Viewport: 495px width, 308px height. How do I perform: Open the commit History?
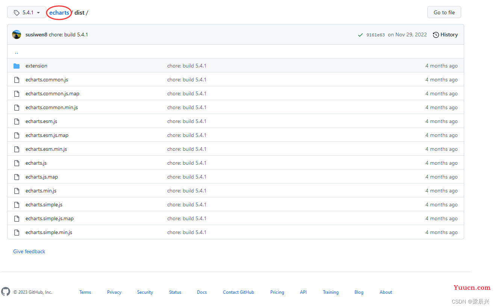[445, 35]
